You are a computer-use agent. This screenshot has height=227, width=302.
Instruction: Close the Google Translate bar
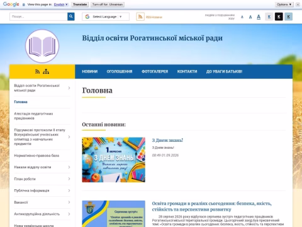(298, 4)
